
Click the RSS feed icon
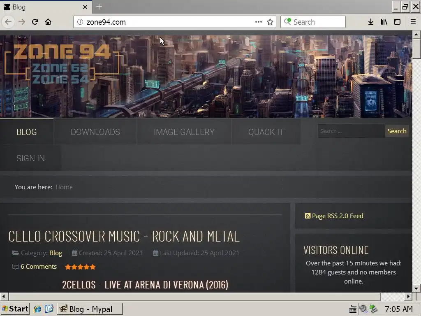[308, 216]
